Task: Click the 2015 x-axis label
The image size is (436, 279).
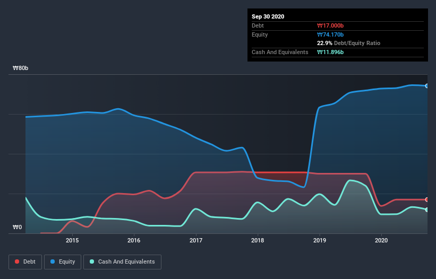Action: [x=72, y=240]
